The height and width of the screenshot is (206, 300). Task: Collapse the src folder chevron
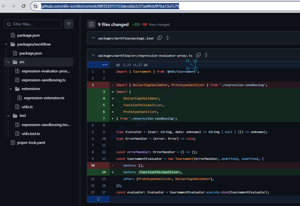[x=9, y=62]
